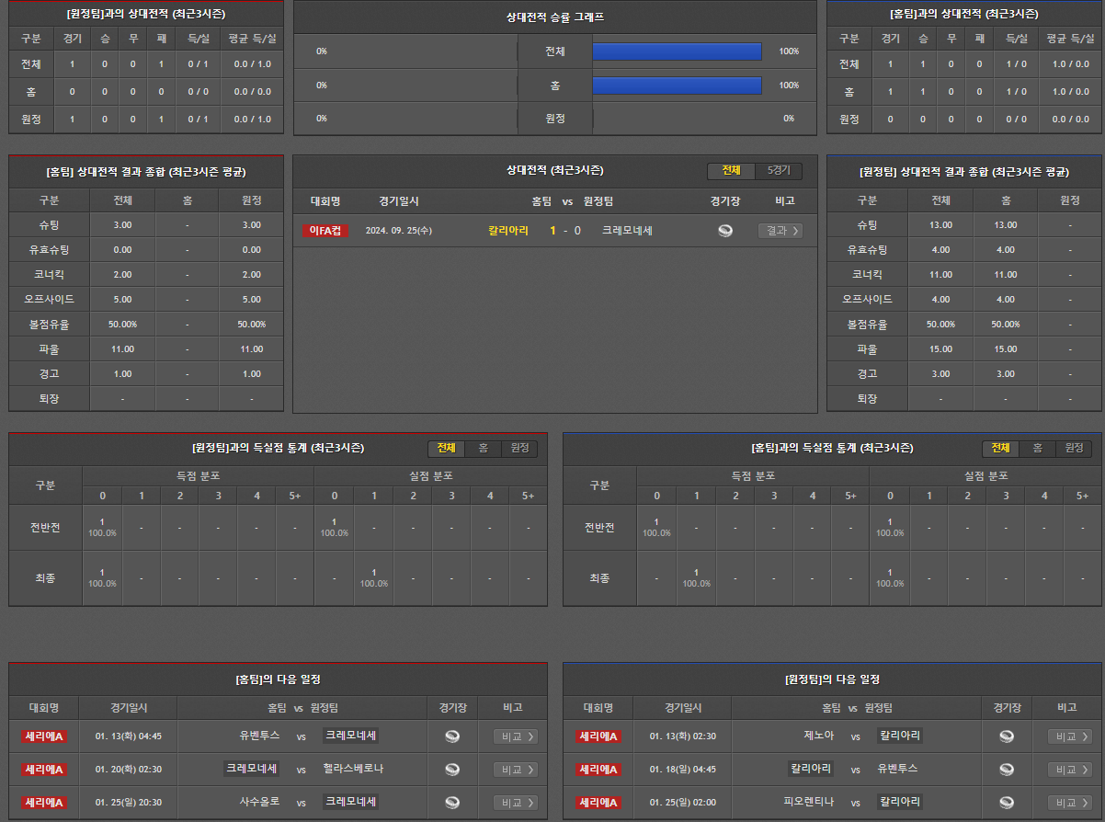Expand 결과 for the 2024. 09. 25 match
Image resolution: width=1105 pixels, height=822 pixels.
point(780,231)
